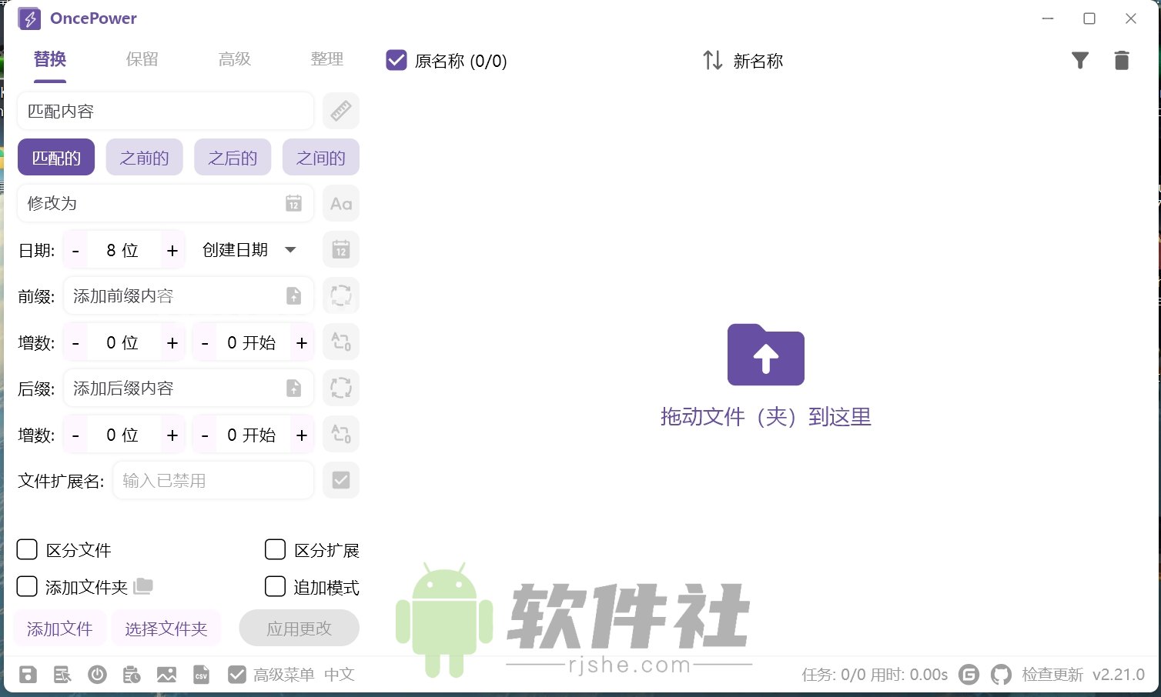Screen dimensions: 1161x697
Task: Click the 检查更新 link
Action: tap(1052, 675)
